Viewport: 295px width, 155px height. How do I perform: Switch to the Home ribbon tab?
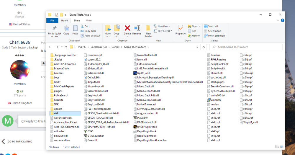coord(64,21)
